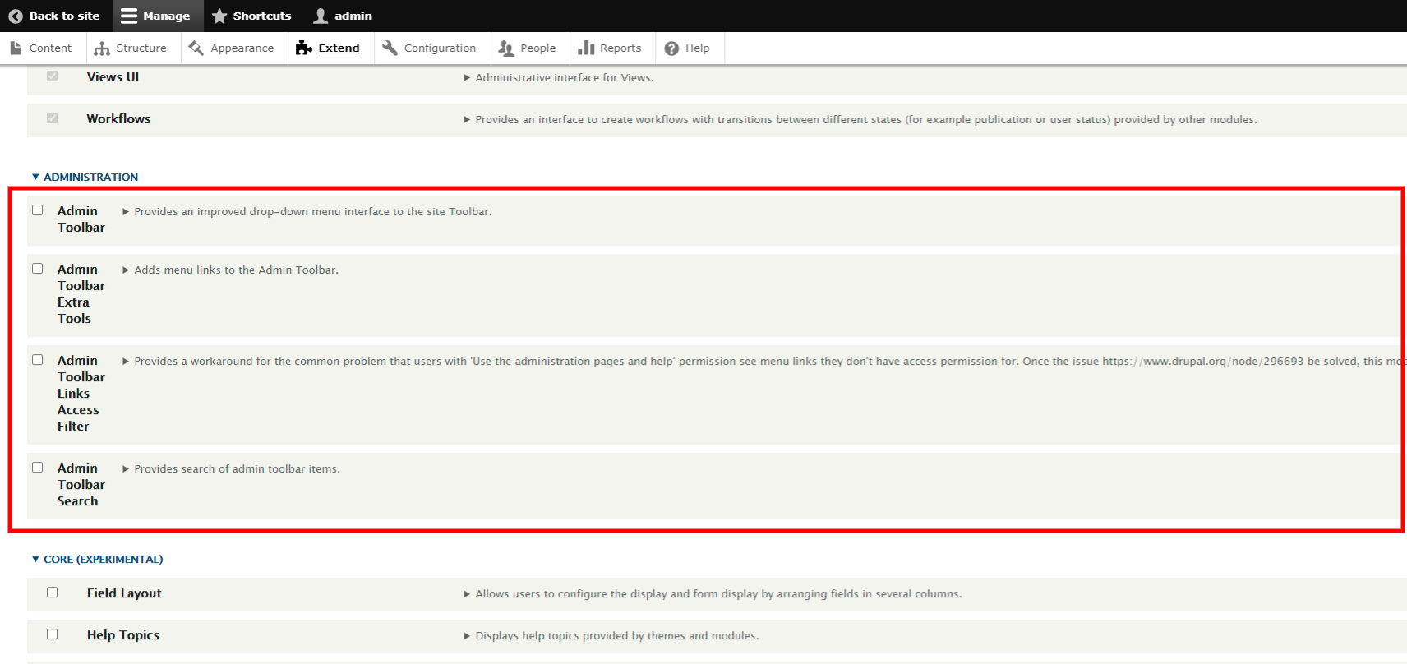This screenshot has width=1407, height=664.
Task: Collapse the Core (Experimental) section
Action: coord(97,559)
